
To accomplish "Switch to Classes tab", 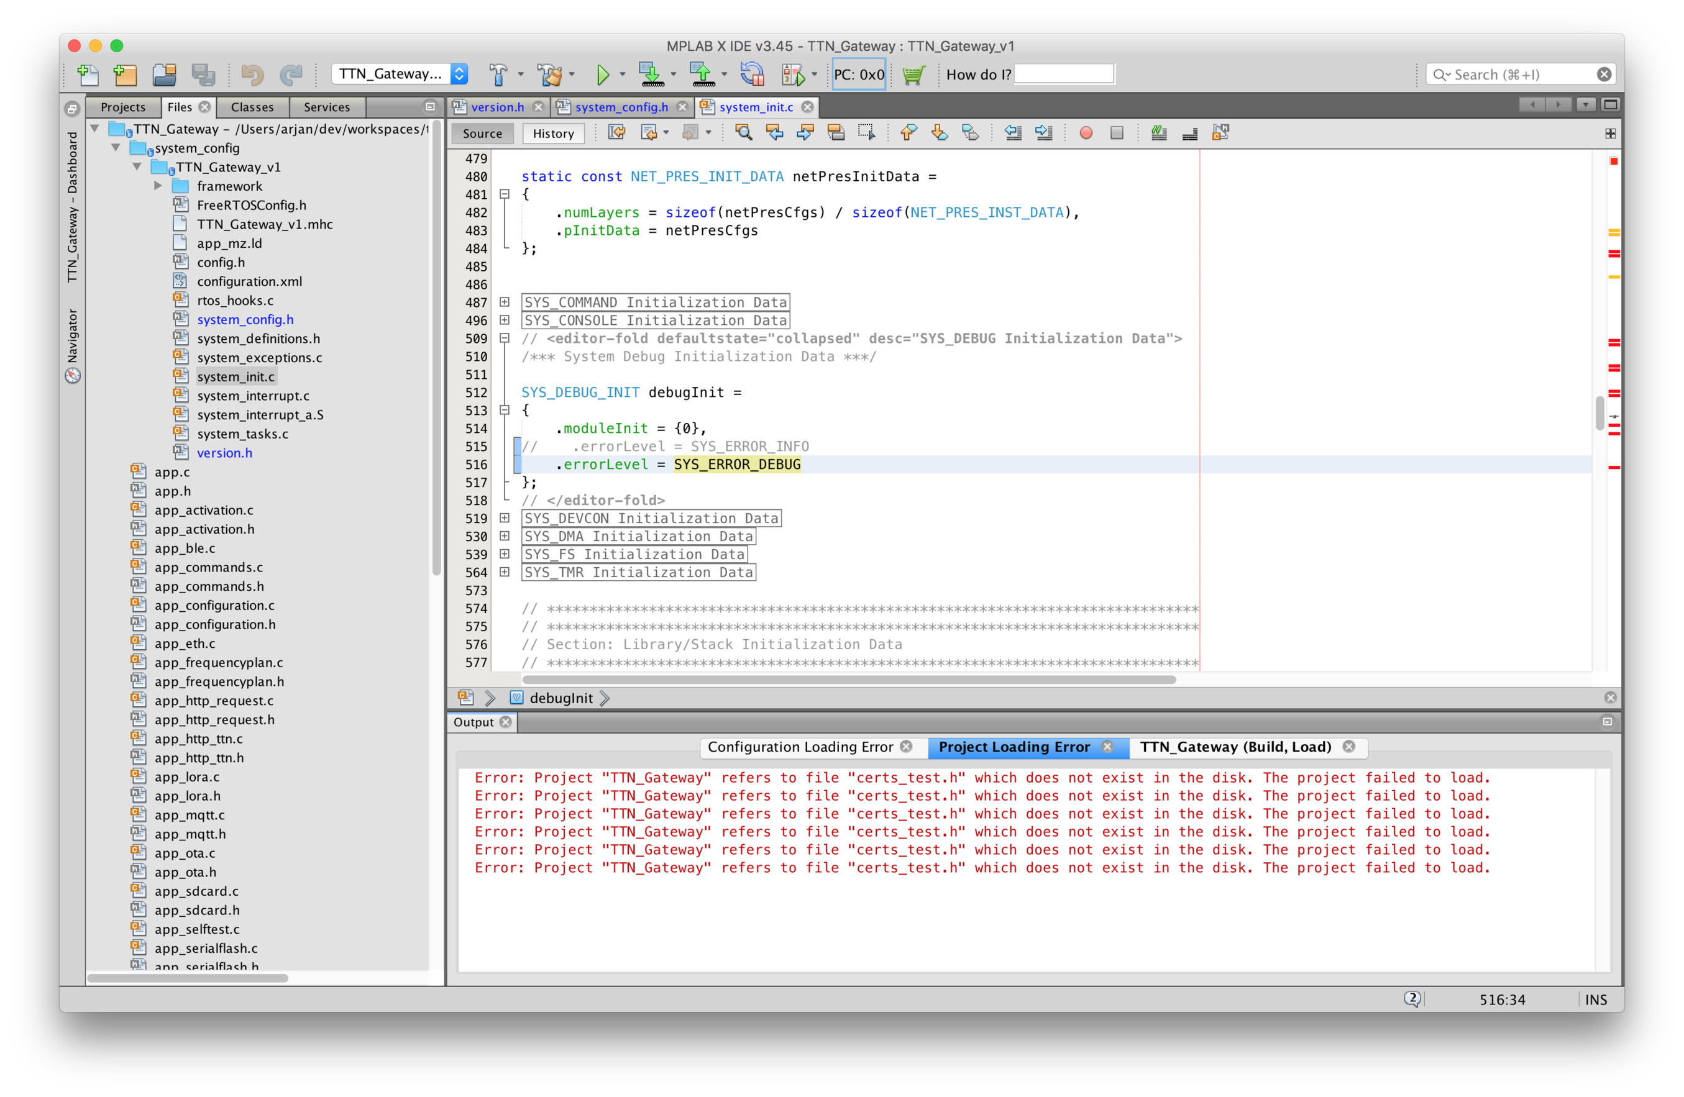I will 252,107.
